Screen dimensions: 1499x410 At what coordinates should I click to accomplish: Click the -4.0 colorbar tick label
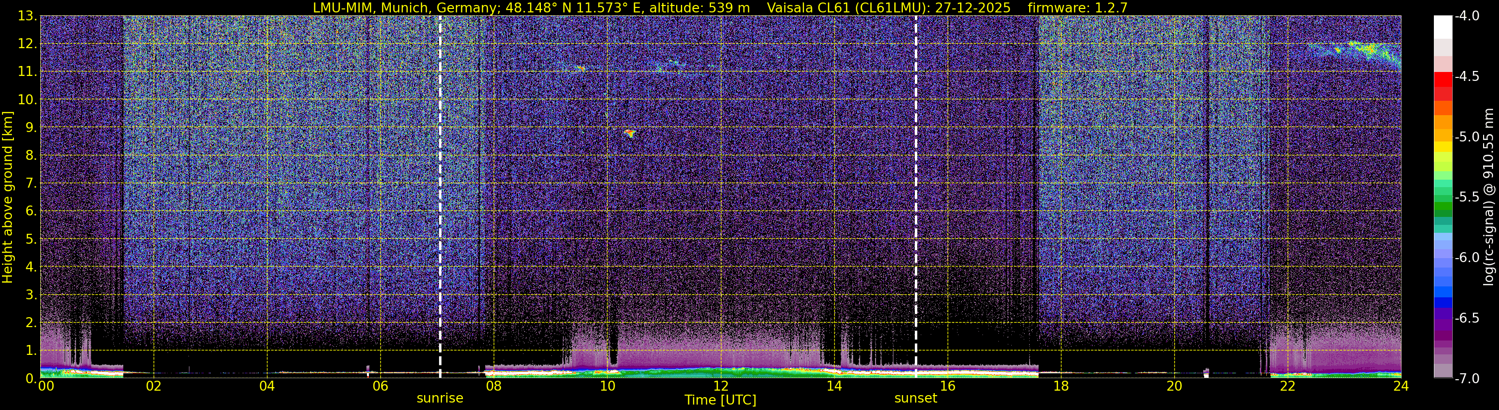pos(1466,16)
